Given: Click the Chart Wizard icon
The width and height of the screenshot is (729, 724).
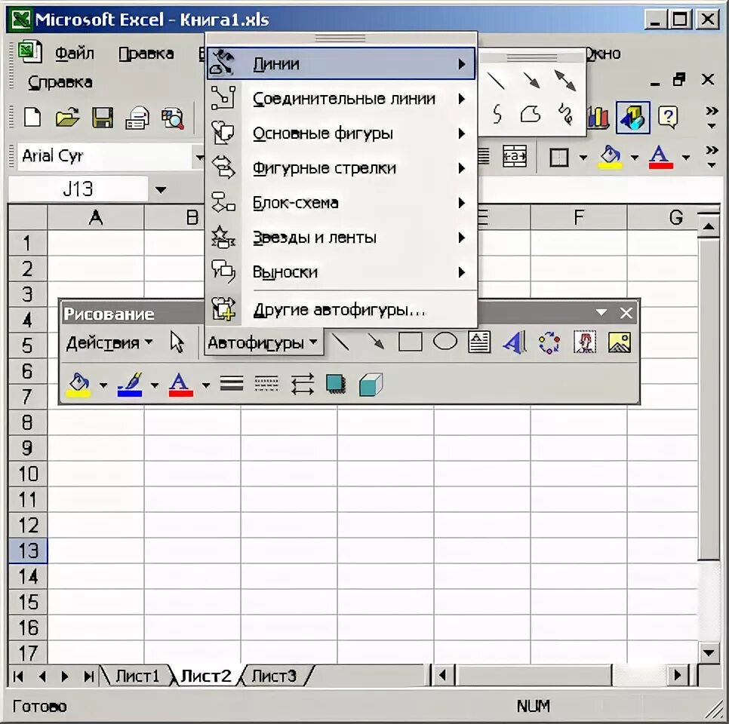Looking at the screenshot, I should coord(599,117).
